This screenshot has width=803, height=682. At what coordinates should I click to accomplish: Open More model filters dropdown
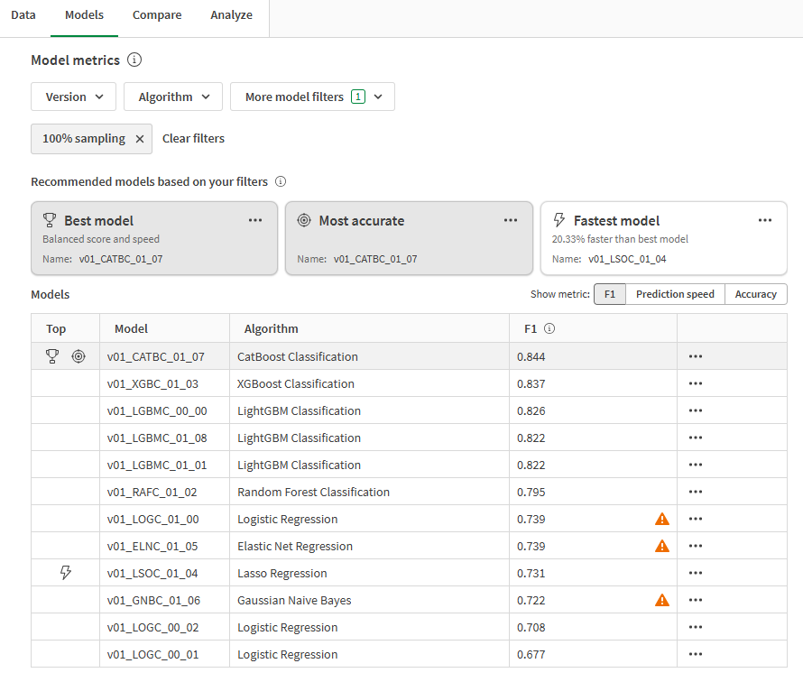coord(312,97)
